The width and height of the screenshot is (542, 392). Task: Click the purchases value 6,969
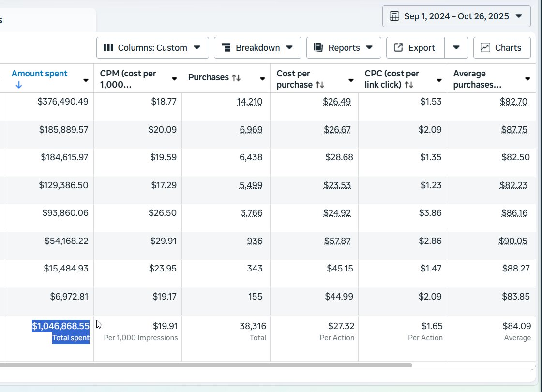pyautogui.click(x=251, y=130)
